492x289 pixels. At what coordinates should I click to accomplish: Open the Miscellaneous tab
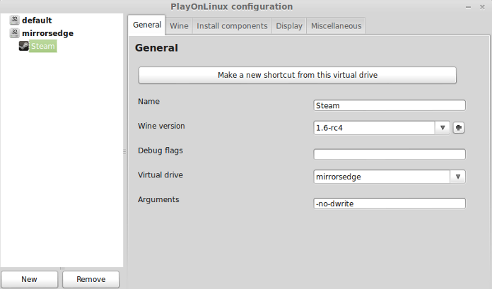[x=336, y=25]
